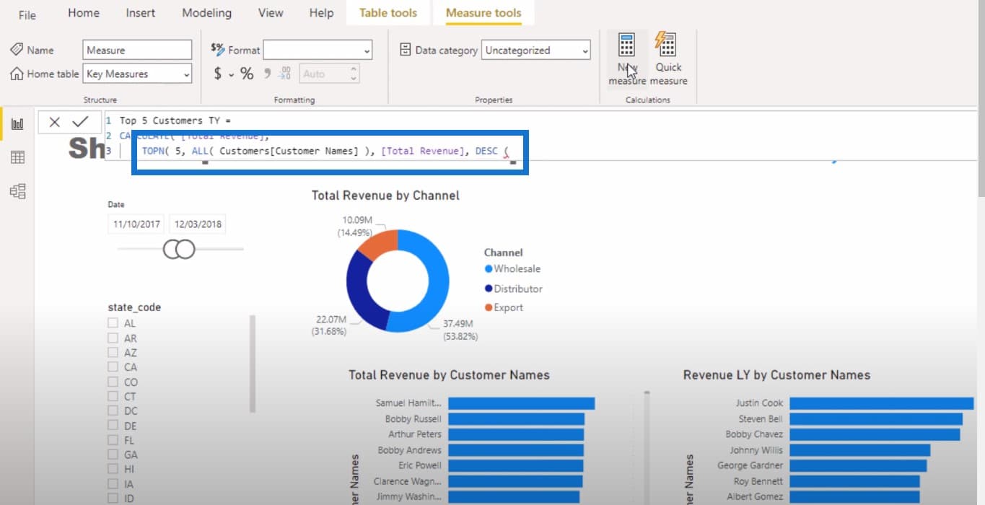Click the decimal places icon
Screen dimensions: 985x505
point(285,74)
